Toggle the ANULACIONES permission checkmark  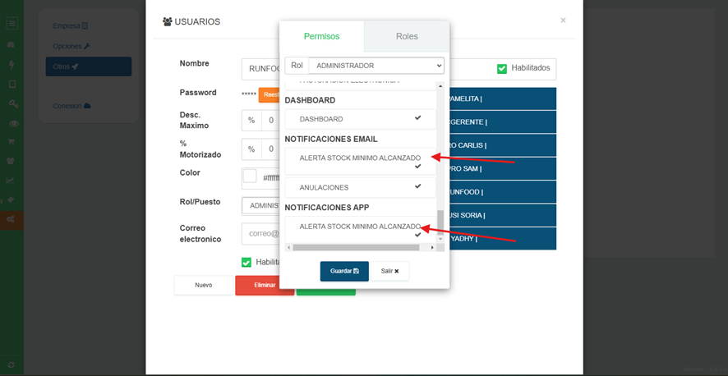pos(418,186)
